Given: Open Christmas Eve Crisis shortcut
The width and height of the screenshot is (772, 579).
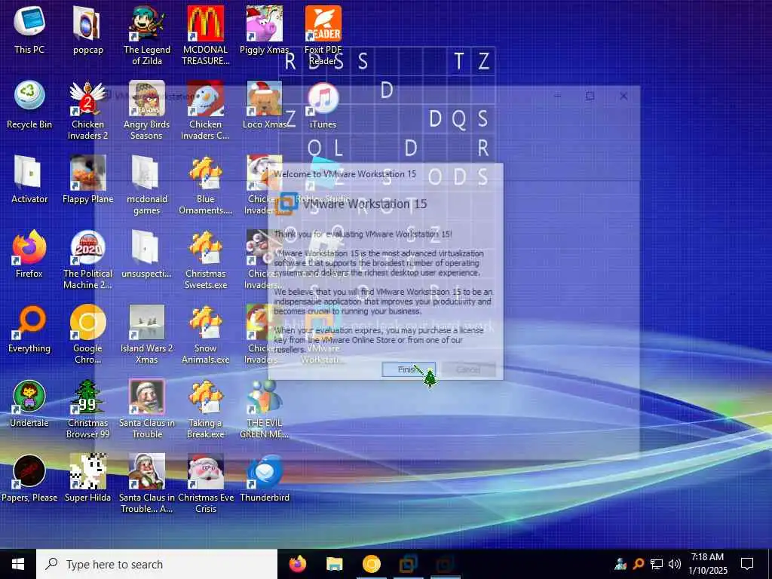Looking at the screenshot, I should click(206, 483).
